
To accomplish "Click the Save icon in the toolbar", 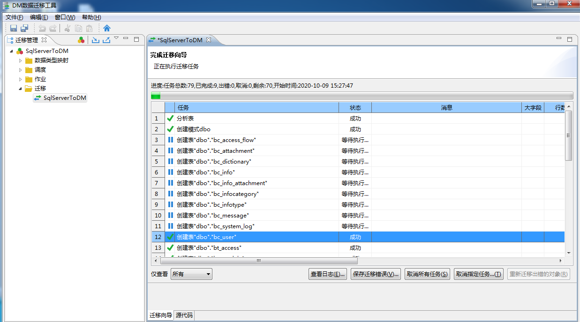I will point(13,28).
